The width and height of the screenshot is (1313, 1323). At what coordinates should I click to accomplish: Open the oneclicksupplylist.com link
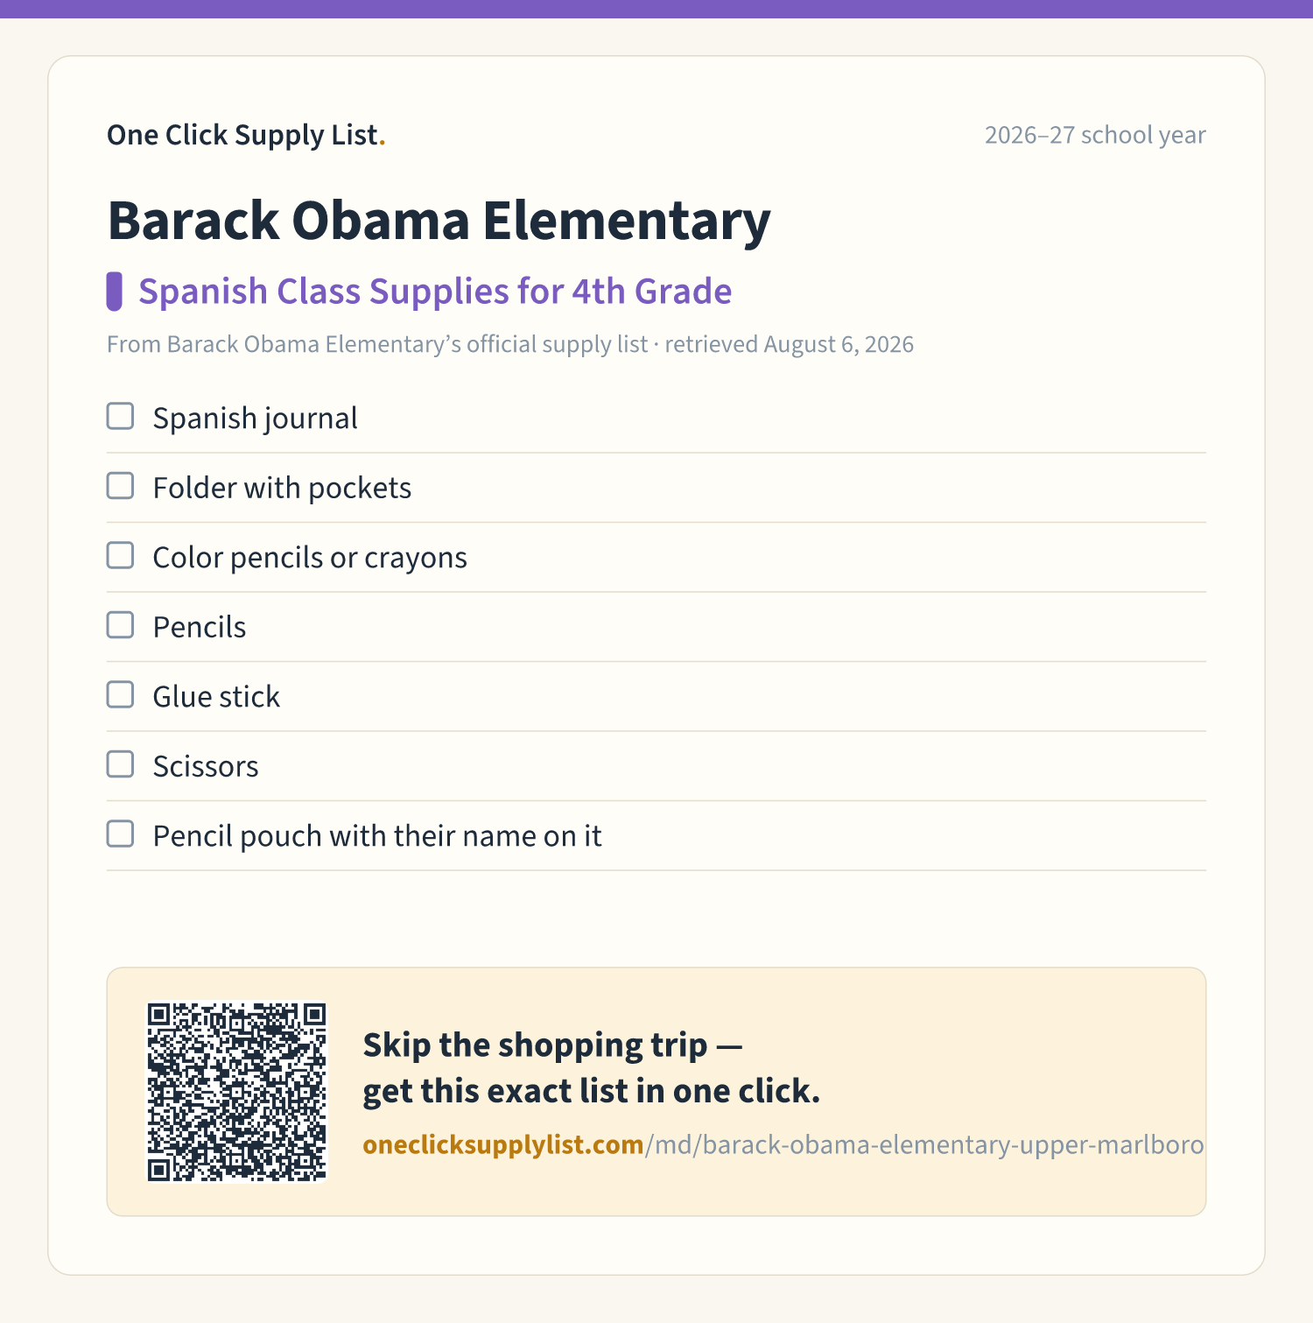[503, 1144]
